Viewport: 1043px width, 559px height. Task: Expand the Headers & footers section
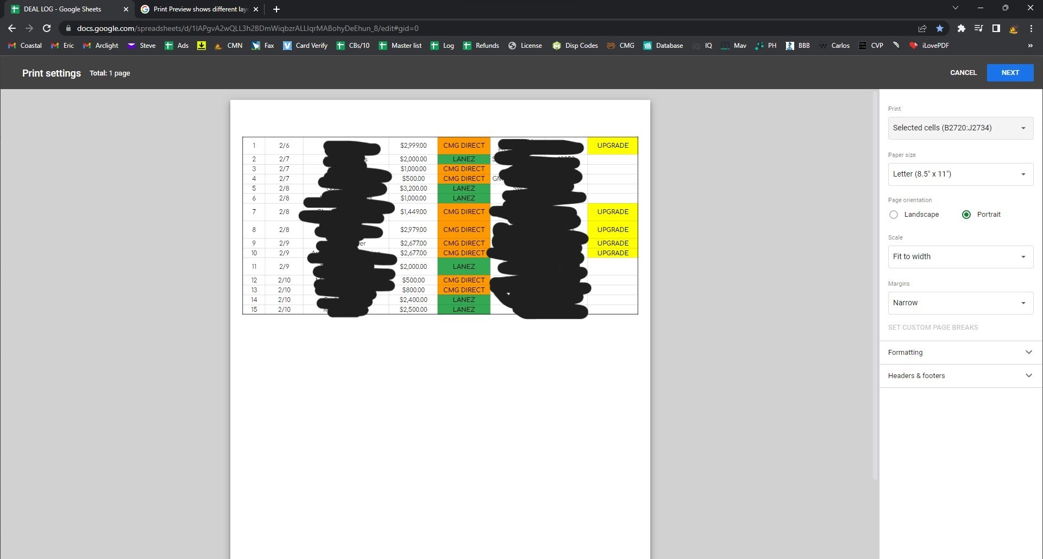(x=959, y=375)
